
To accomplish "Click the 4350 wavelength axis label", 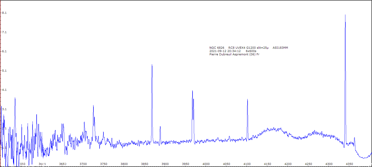I will 349,164.
